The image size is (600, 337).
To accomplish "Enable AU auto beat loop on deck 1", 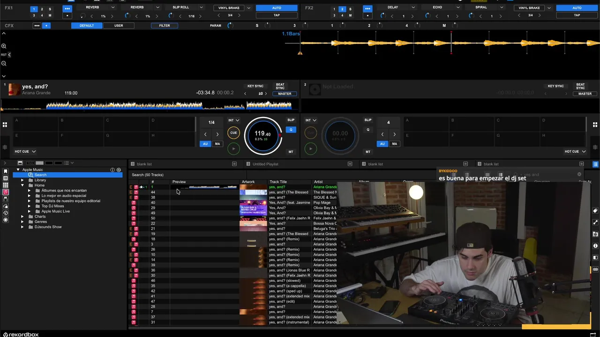I will pos(205,144).
